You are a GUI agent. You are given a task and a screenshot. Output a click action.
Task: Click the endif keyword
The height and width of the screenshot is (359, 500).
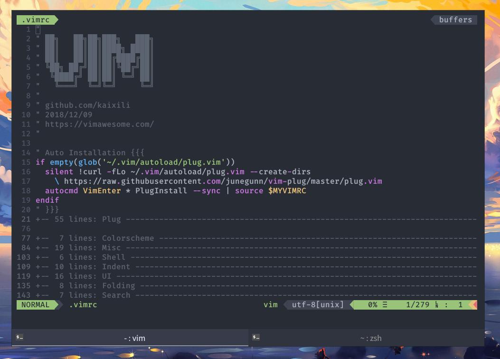click(47, 200)
